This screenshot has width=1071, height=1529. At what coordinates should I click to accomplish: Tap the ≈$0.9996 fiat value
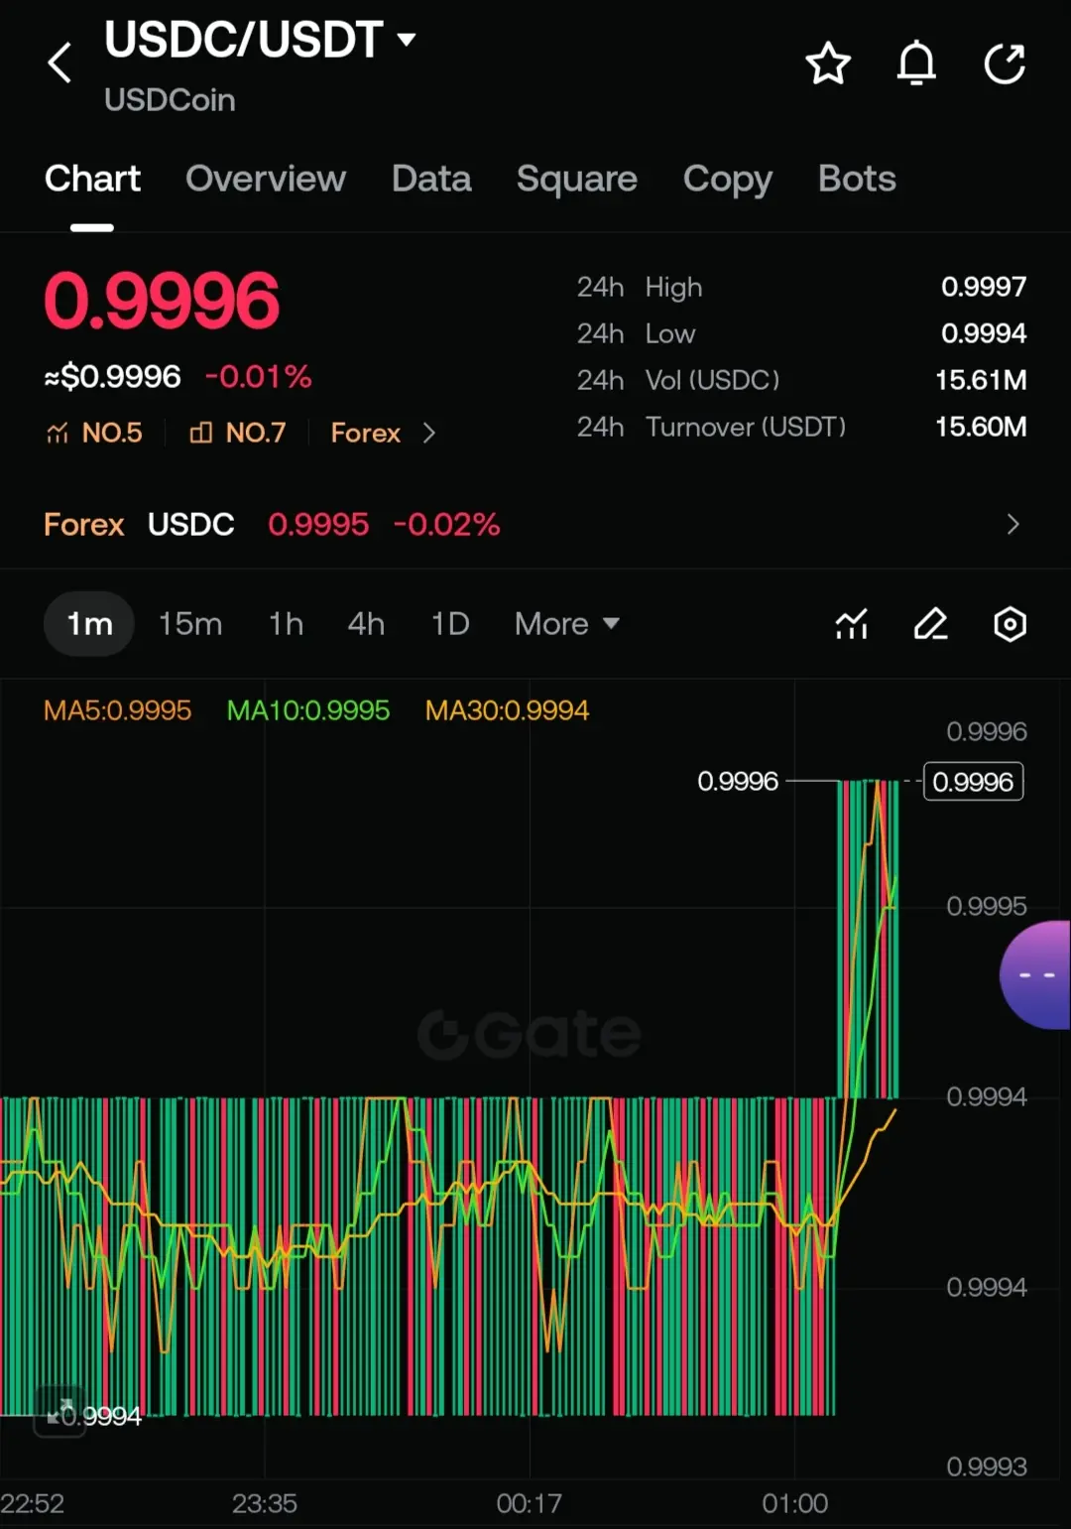113,377
